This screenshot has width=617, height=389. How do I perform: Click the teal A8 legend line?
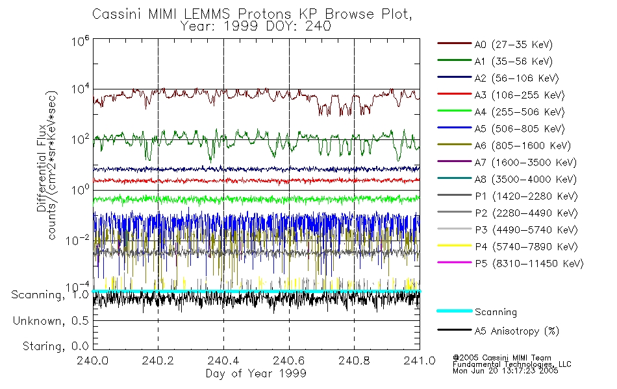[x=455, y=178]
